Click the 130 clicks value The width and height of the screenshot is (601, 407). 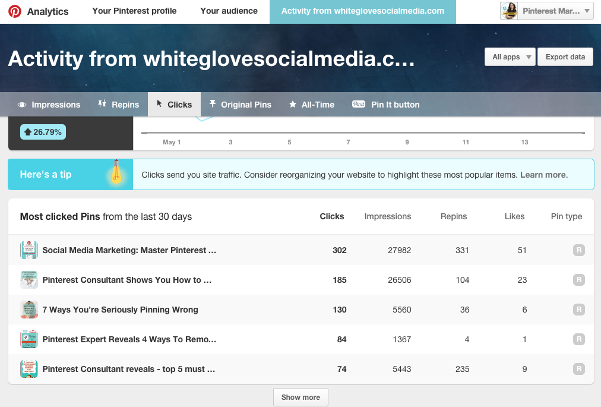pyautogui.click(x=340, y=310)
